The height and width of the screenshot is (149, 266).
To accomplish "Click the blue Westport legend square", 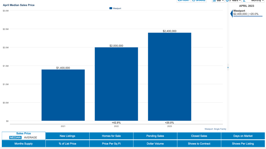I will [111, 8].
